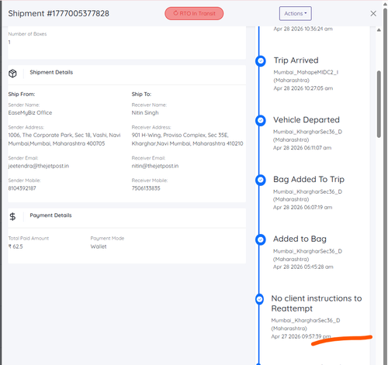Click sender mobile 8104392187
This screenshot has width=388, height=365.
click(22, 188)
